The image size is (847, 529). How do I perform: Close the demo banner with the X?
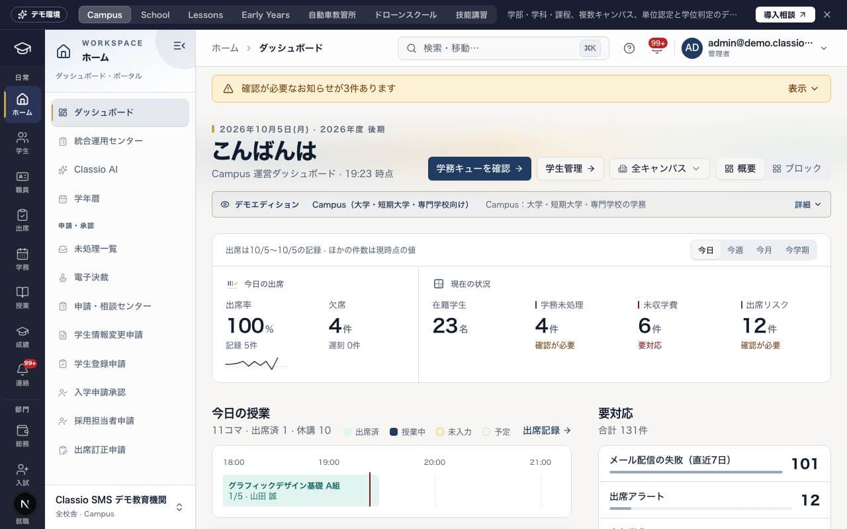pyautogui.click(x=827, y=15)
